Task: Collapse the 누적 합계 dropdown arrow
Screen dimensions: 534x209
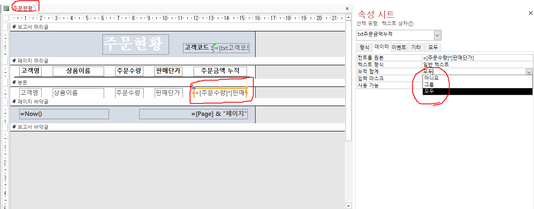Action: click(x=529, y=72)
